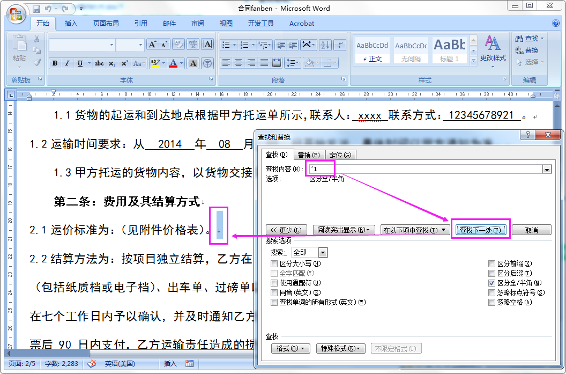Grow font size button

(x=152, y=45)
